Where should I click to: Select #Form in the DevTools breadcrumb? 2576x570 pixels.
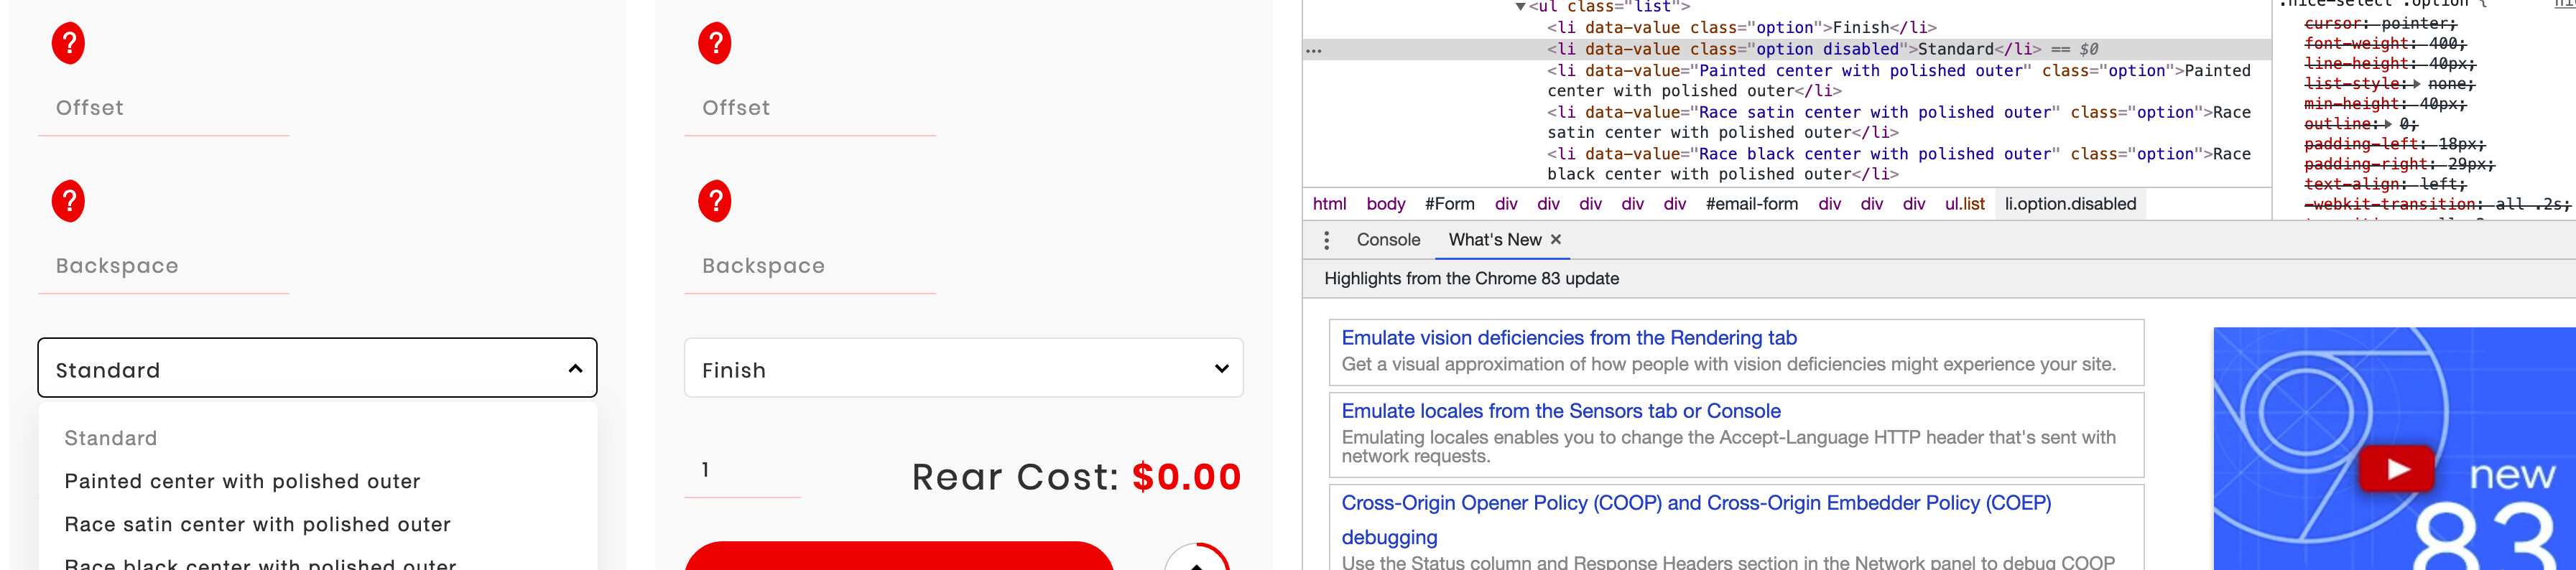click(1450, 204)
